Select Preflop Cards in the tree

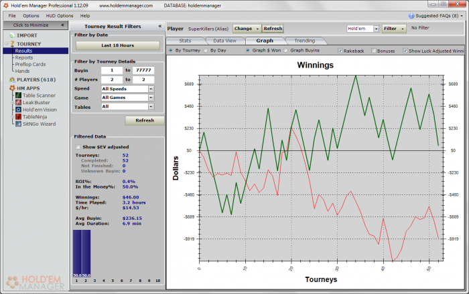point(30,64)
